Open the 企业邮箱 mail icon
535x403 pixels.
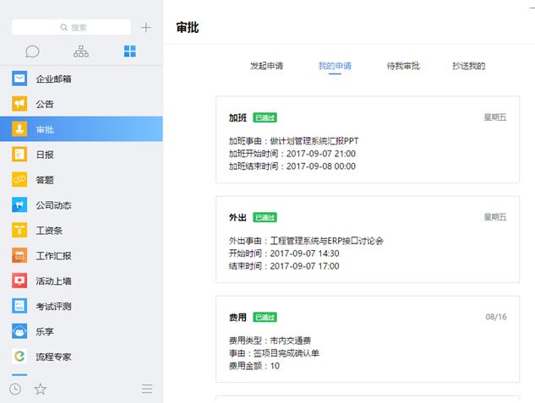pyautogui.click(x=19, y=79)
